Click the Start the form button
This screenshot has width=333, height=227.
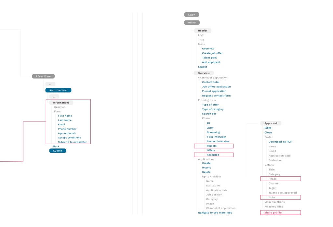59,90
